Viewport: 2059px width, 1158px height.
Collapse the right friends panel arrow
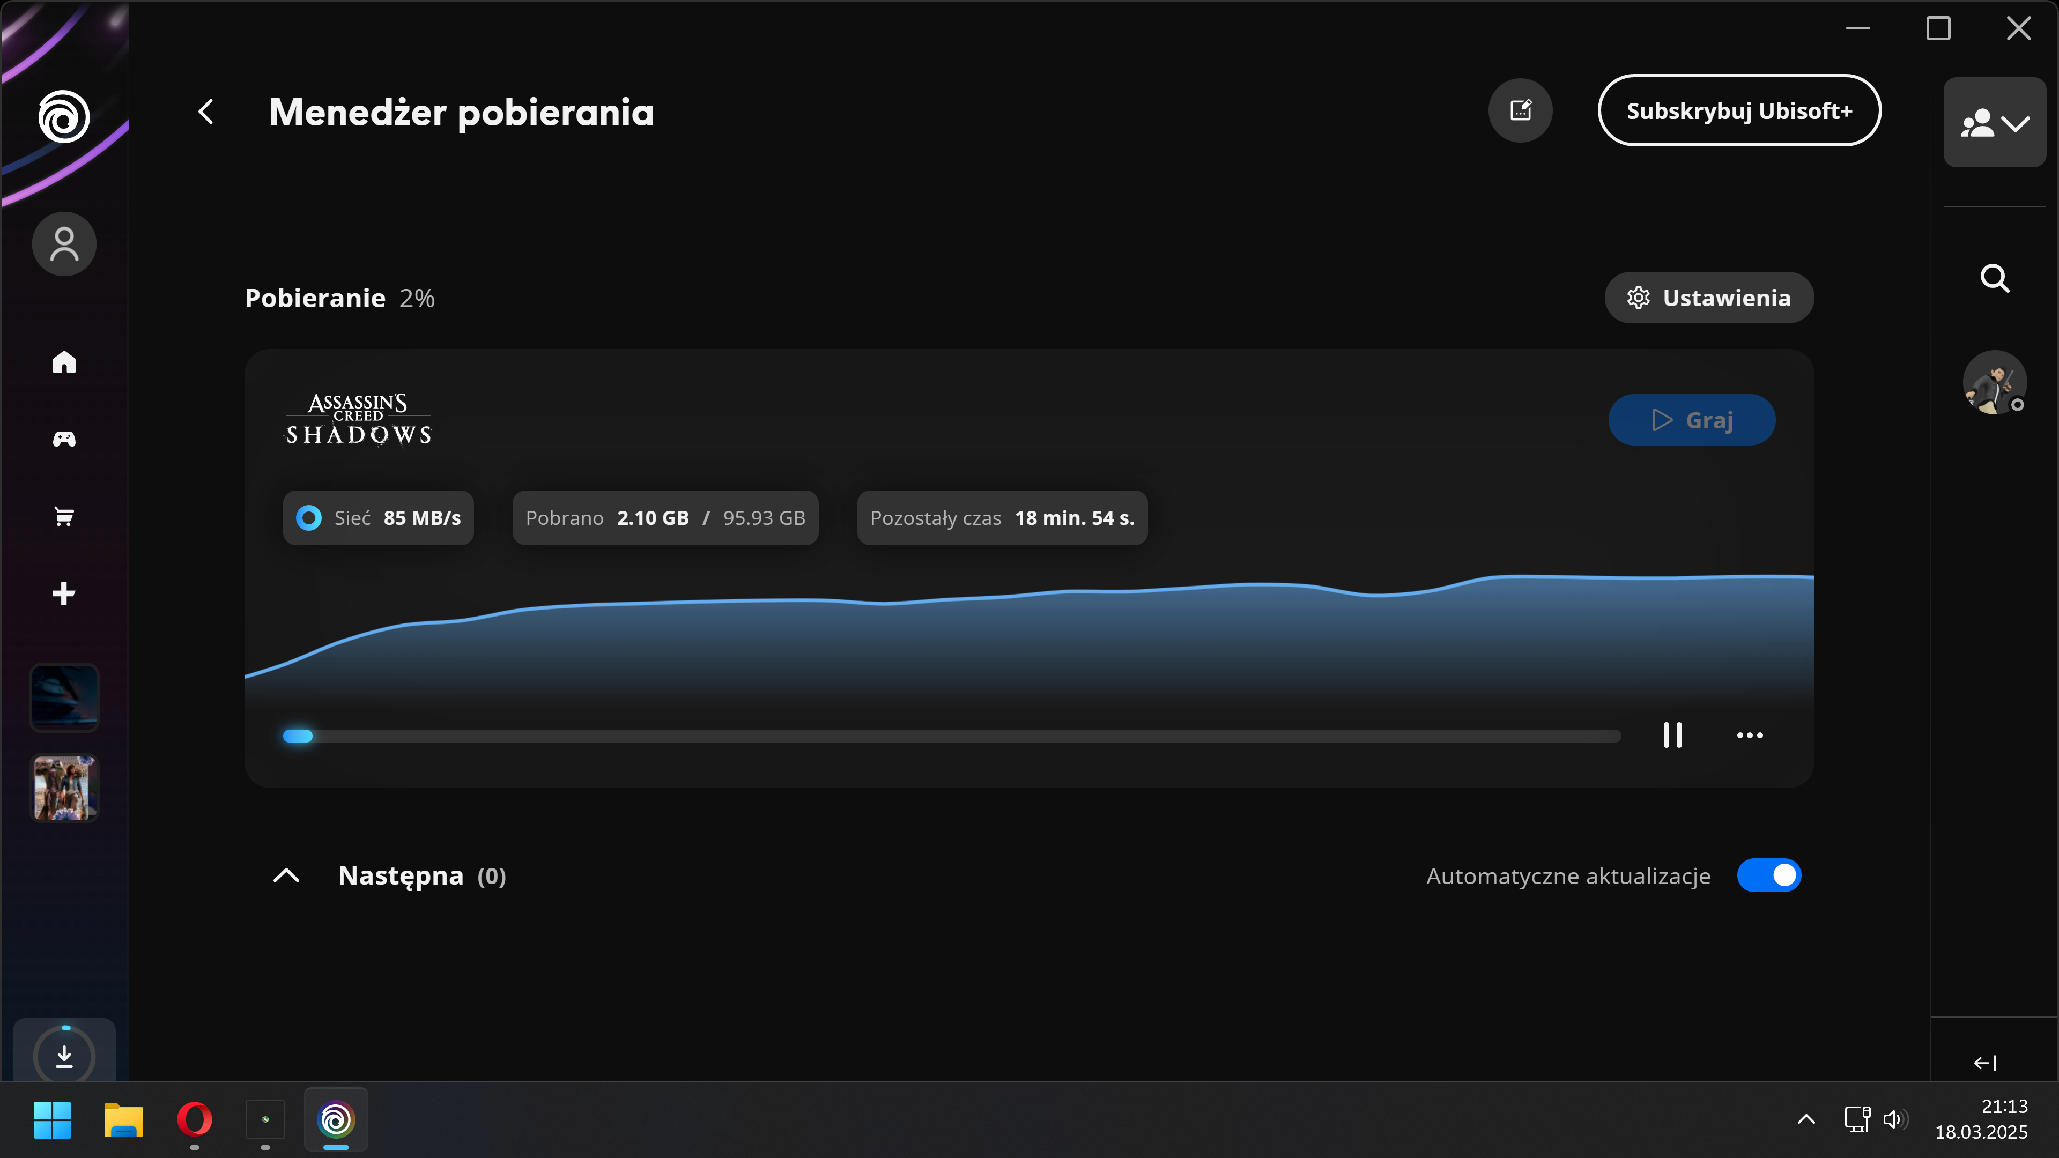(1984, 1063)
